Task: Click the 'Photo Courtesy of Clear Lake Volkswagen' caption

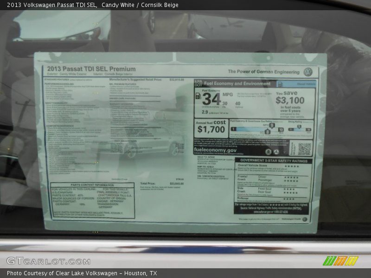Action: point(62,273)
